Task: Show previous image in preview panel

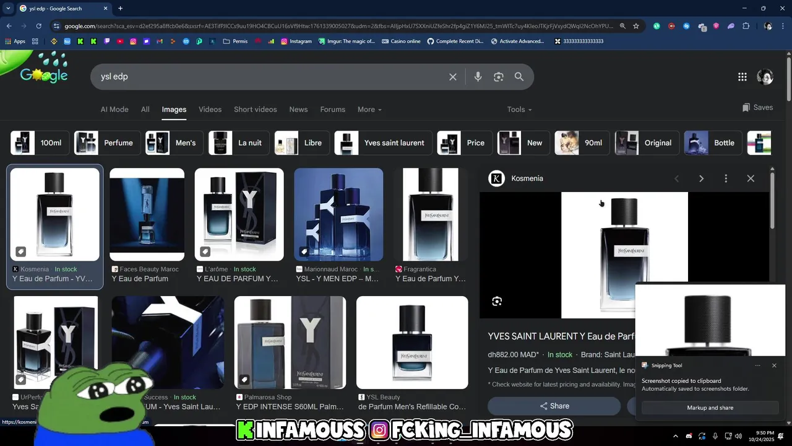Action: tap(676, 178)
